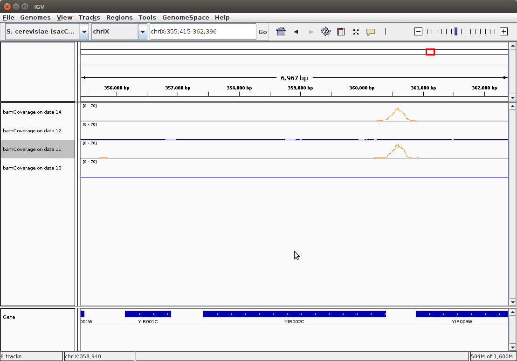517x361 pixels.
Task: Refresh the view with the reload icon
Action: coord(325,32)
